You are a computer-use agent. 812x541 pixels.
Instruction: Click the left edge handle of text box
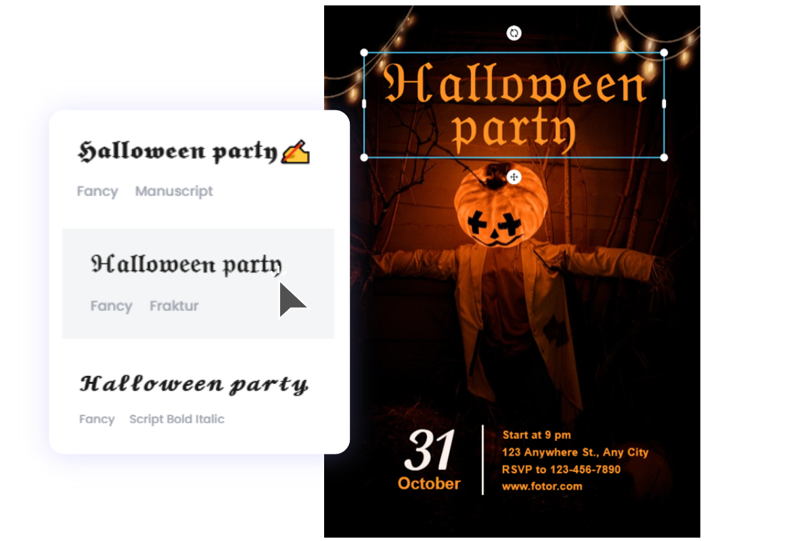click(x=364, y=103)
